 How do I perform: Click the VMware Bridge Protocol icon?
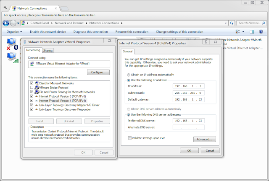pyautogui.click(x=37, y=88)
